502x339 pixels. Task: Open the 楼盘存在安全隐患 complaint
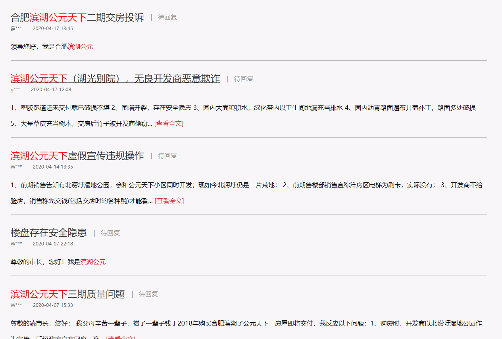coord(48,232)
